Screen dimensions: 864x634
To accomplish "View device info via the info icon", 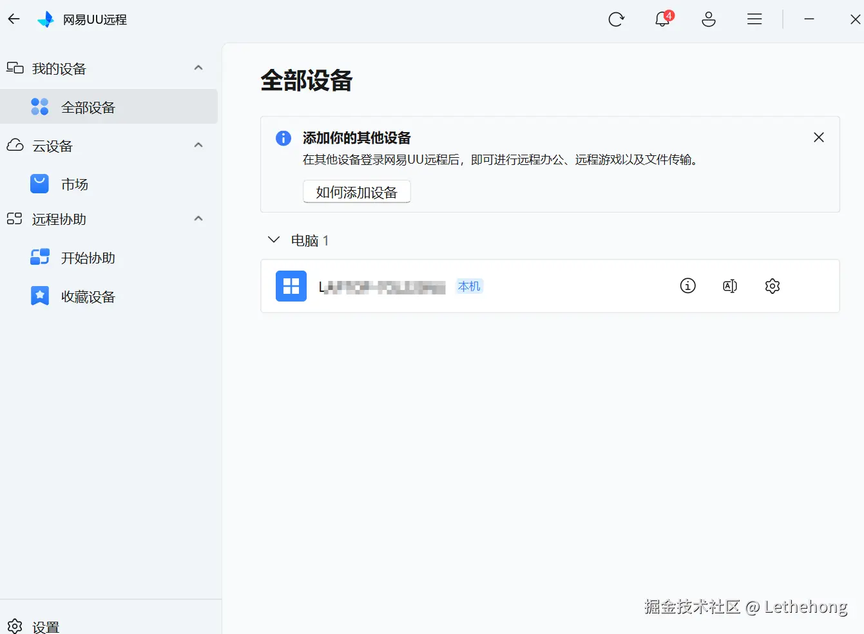I will pos(688,285).
